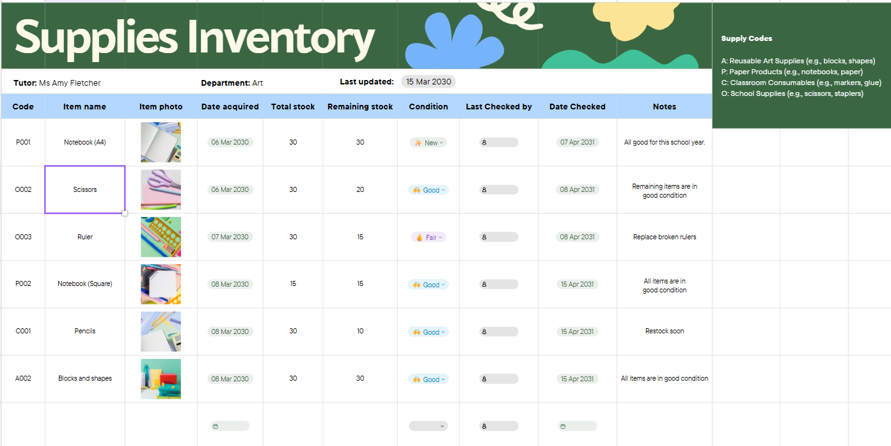Screen dimensions: 891x446
Task: Click the assignee person icon for Notebook (A4)
Action: (x=485, y=142)
